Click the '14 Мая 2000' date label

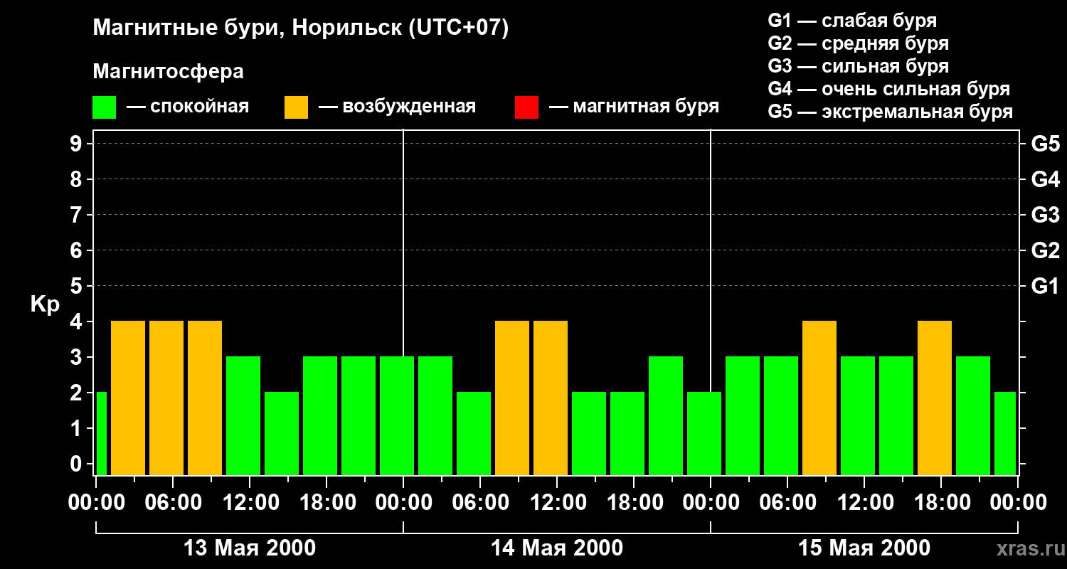pos(557,548)
